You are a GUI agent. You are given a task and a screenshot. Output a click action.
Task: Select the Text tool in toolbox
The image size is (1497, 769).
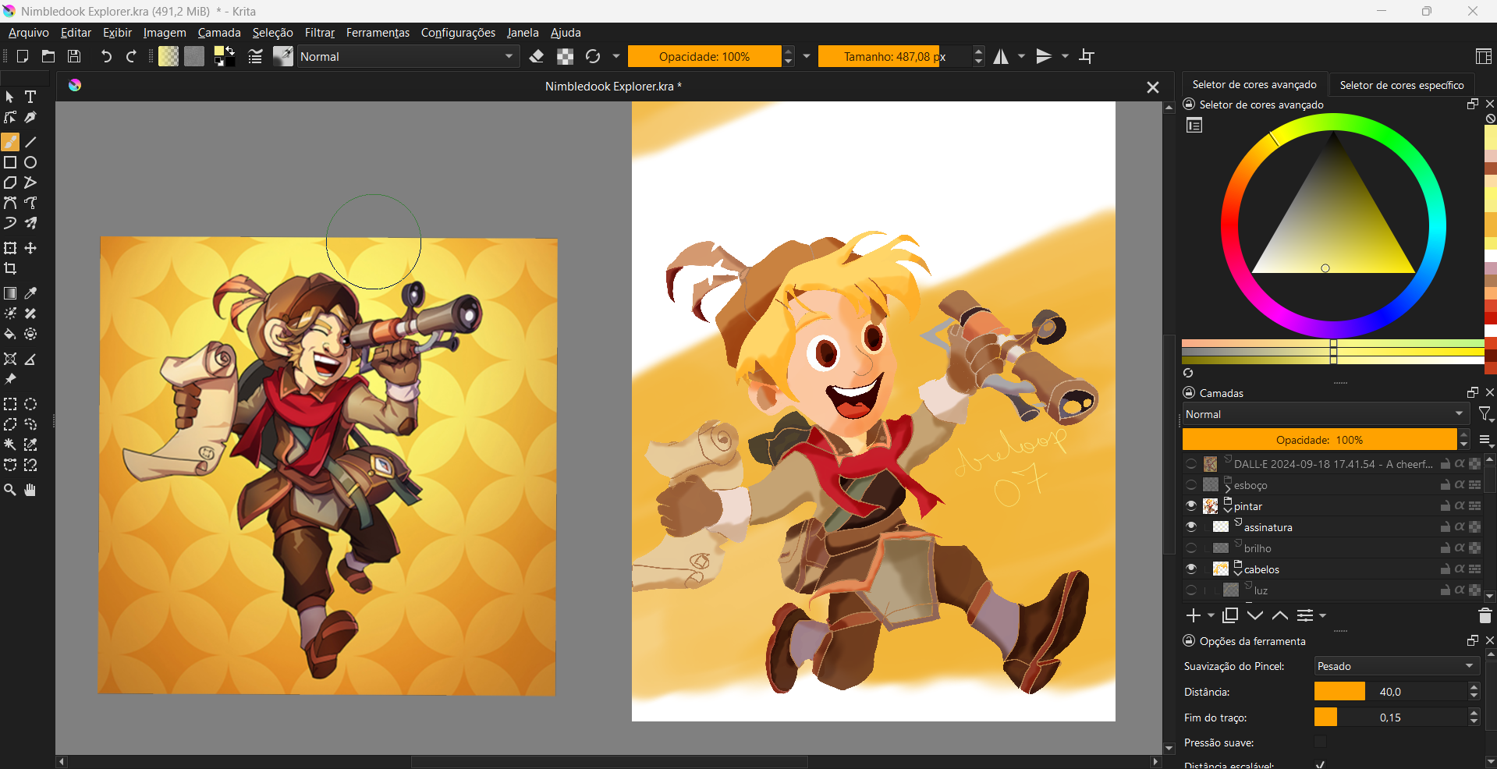coord(30,97)
